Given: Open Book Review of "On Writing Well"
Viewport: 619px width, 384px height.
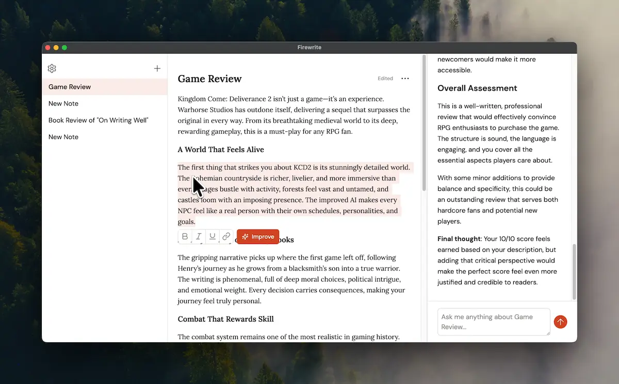Looking at the screenshot, I should [x=99, y=120].
